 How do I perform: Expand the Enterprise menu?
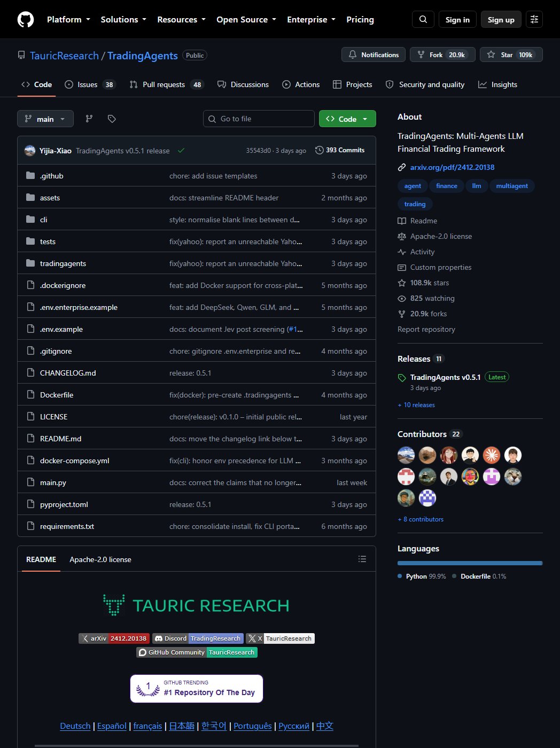point(311,19)
